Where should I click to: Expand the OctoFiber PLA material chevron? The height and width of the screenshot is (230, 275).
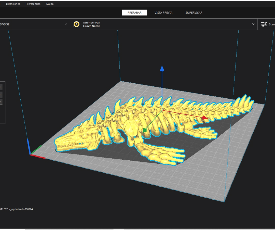[x=253, y=24]
